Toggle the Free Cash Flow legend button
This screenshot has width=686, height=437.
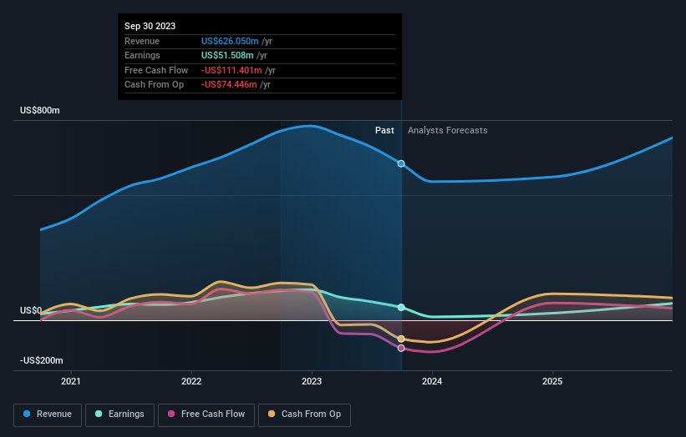pos(206,414)
